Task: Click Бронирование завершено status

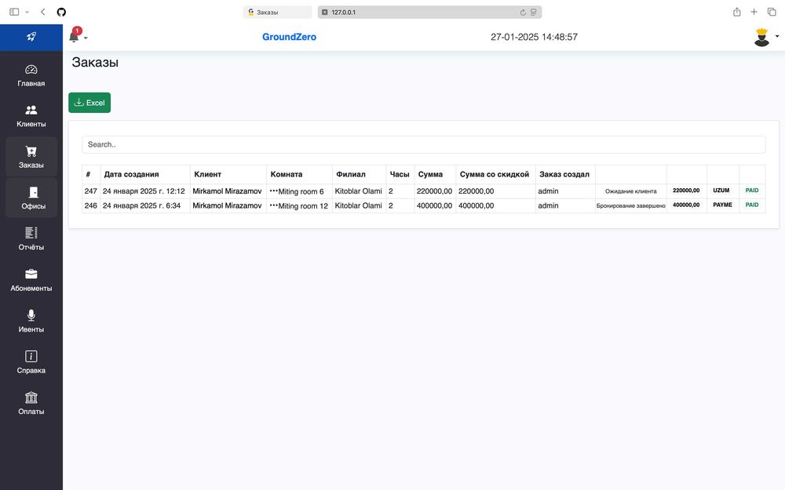Action: pos(631,205)
